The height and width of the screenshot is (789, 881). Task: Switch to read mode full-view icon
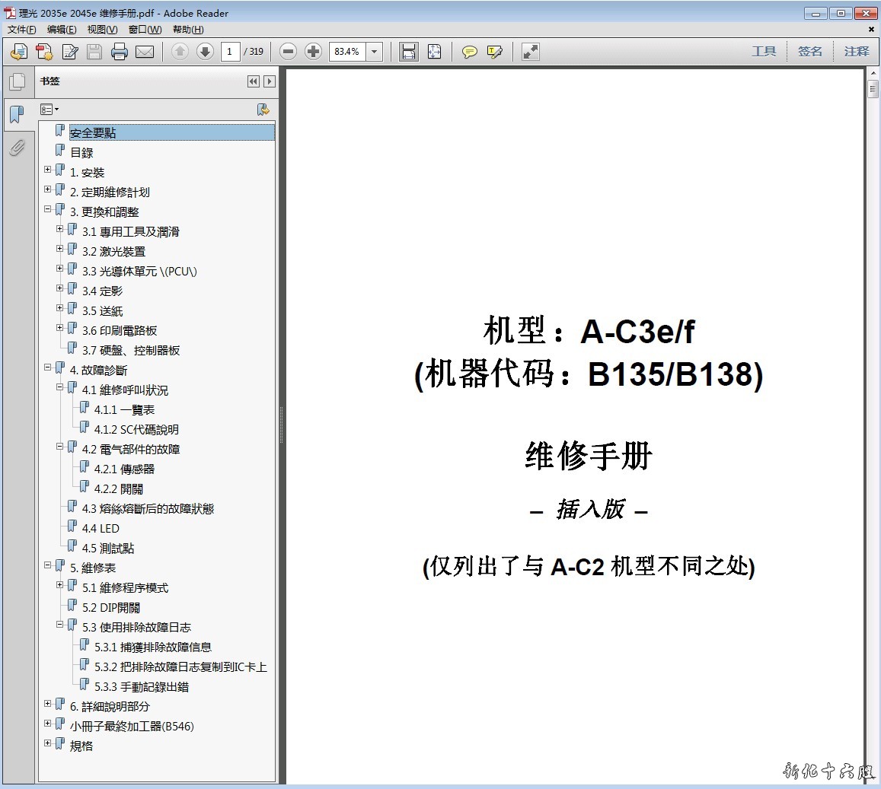point(531,52)
